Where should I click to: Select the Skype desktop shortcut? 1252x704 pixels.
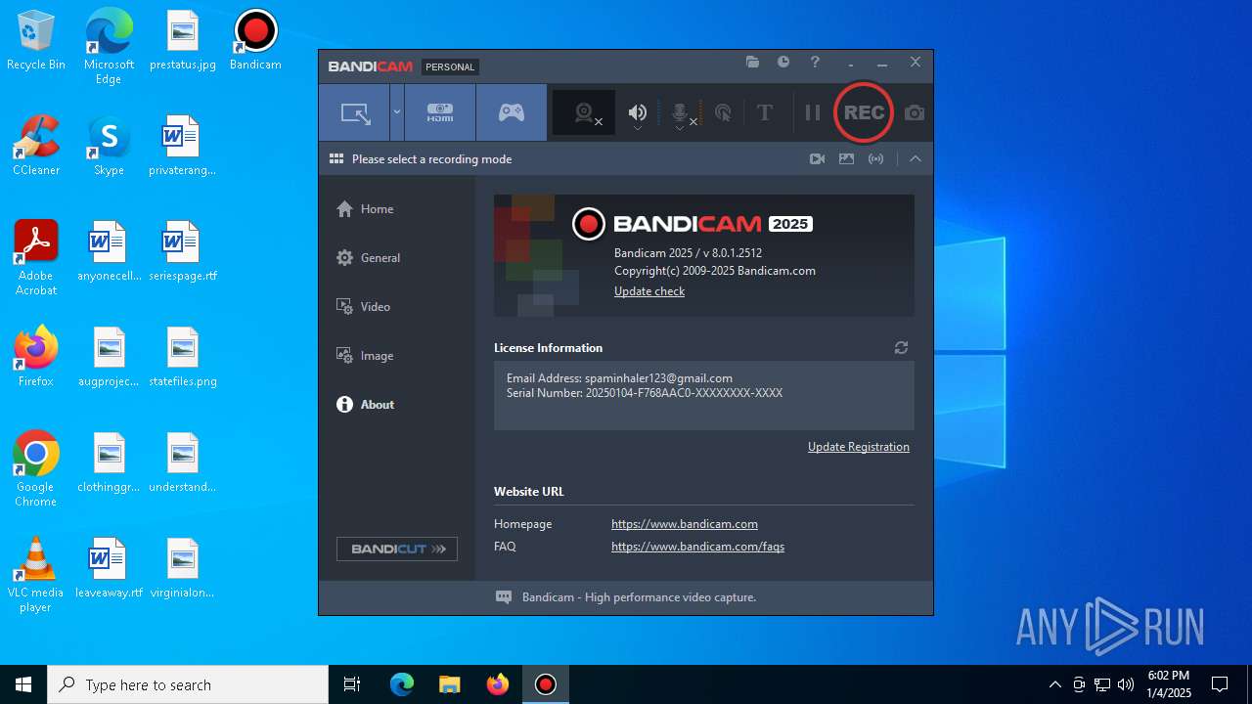(x=109, y=147)
